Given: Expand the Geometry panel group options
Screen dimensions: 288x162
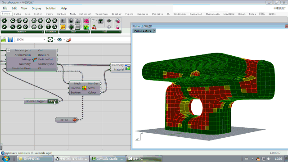Looking at the screenshot, I should 42,32.
